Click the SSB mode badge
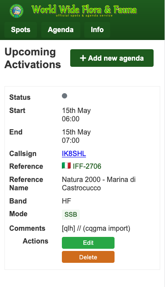This screenshot has height=287, width=165. click(x=71, y=214)
